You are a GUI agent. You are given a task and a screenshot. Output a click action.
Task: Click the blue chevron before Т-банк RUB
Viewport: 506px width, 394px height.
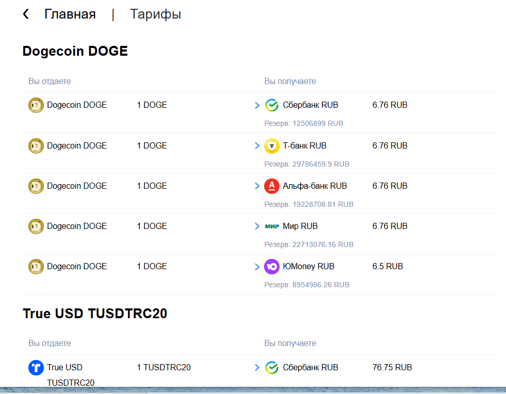pyautogui.click(x=257, y=146)
